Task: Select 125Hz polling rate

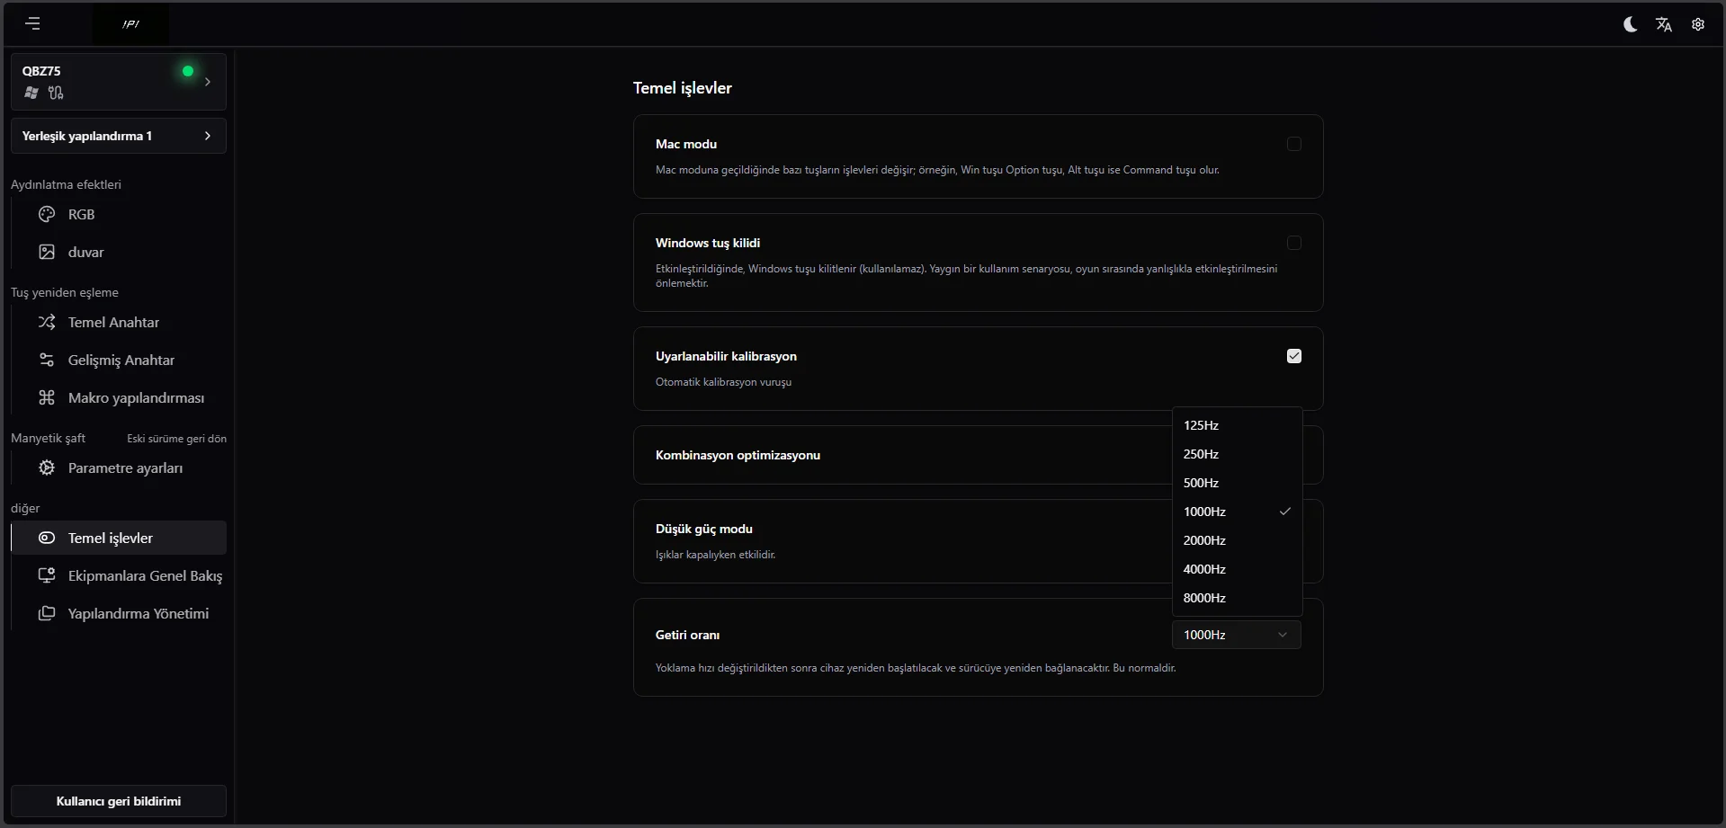Action: point(1238,425)
